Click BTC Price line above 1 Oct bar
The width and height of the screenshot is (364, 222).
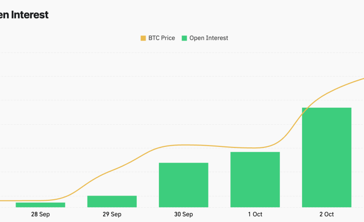[255, 148]
